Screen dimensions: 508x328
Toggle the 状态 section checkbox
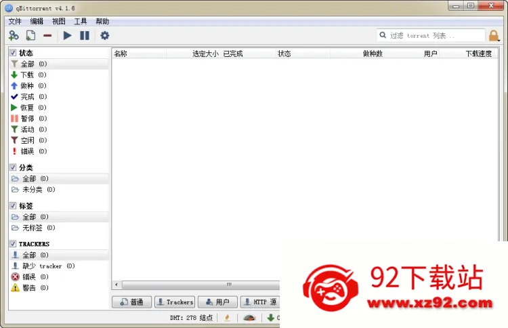[x=13, y=52]
